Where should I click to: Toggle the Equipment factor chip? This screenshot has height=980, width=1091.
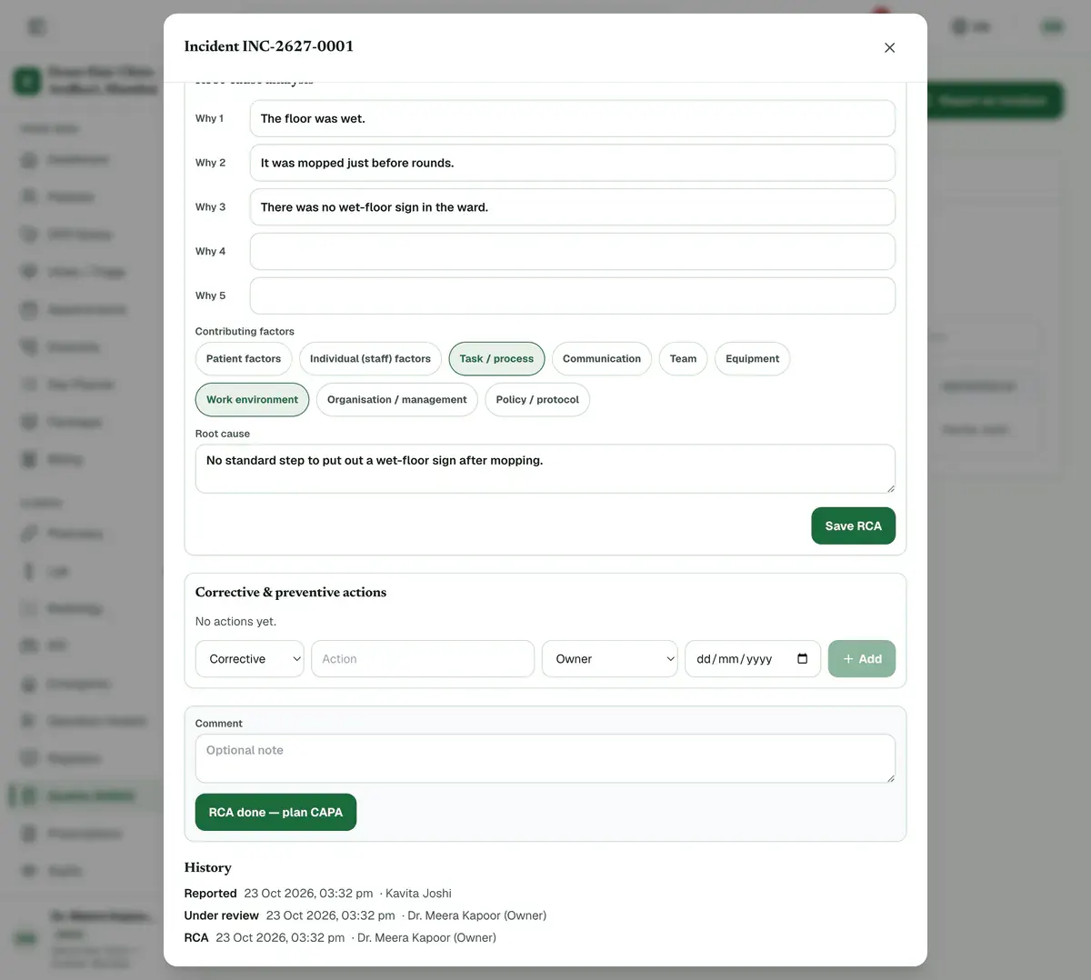752,358
